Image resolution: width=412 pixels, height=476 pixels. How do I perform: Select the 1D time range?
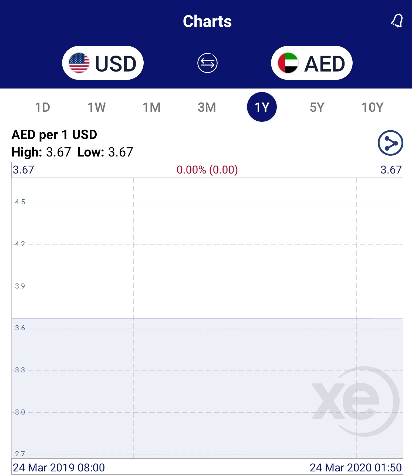click(43, 107)
